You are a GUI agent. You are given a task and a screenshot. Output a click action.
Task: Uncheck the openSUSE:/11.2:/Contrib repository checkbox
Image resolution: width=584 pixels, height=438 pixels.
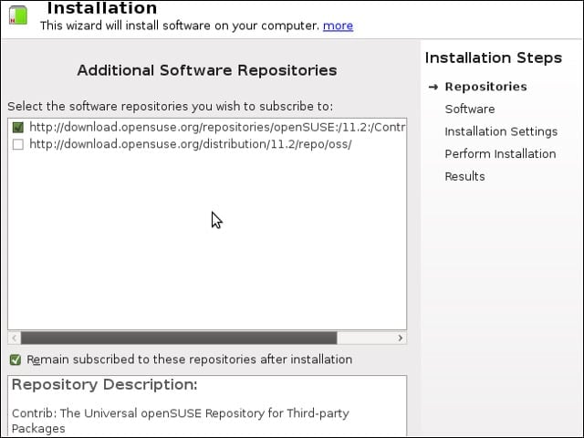tap(18, 128)
